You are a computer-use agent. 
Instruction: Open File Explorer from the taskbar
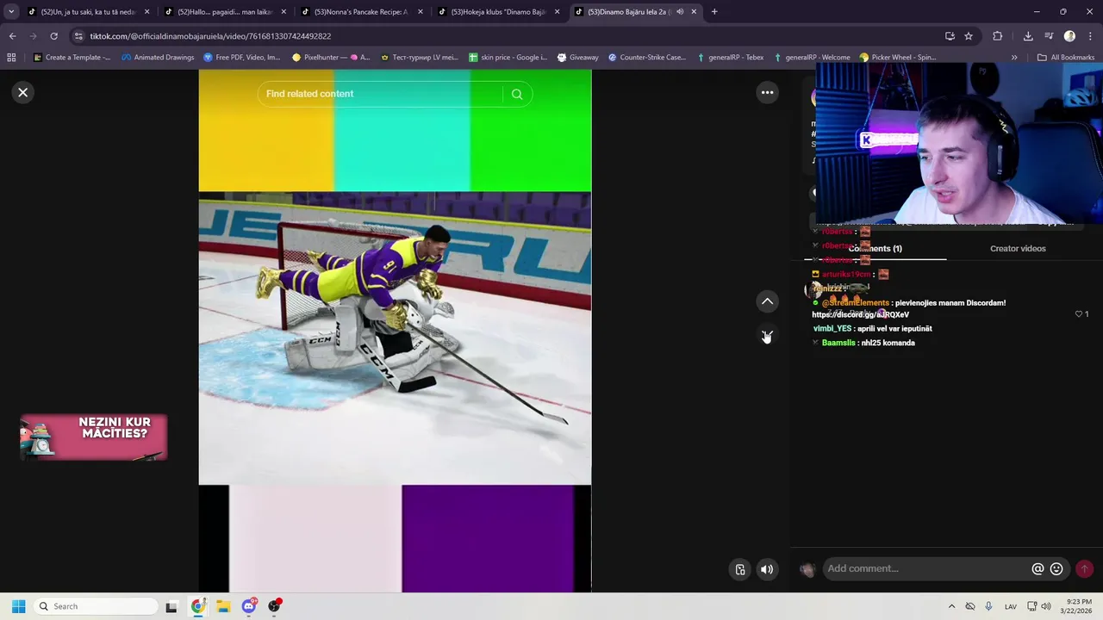[x=223, y=606]
